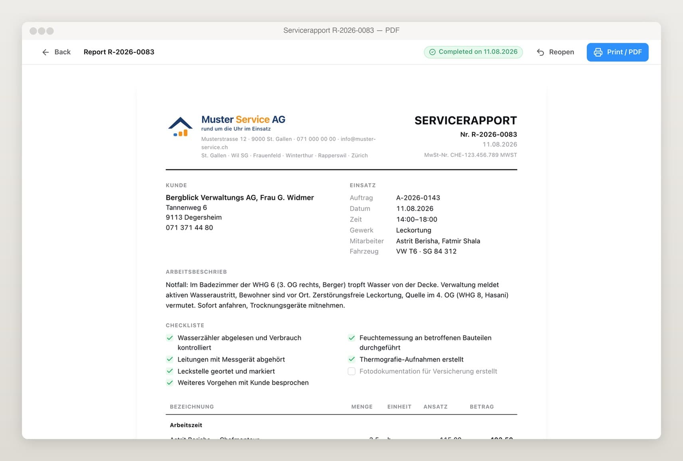Click the back arrow icon
Viewport: 683px width, 461px height.
tap(46, 52)
